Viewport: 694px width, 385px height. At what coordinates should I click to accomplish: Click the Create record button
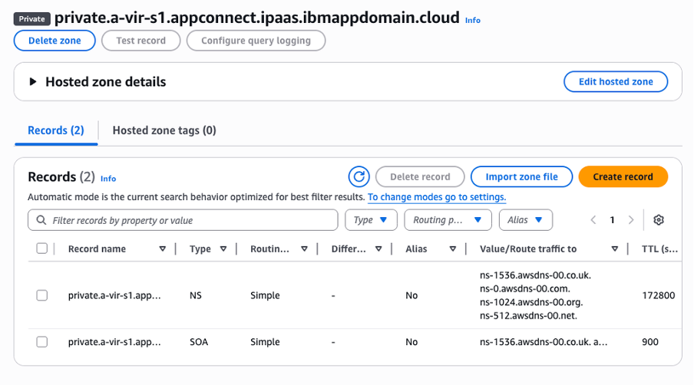[623, 177]
